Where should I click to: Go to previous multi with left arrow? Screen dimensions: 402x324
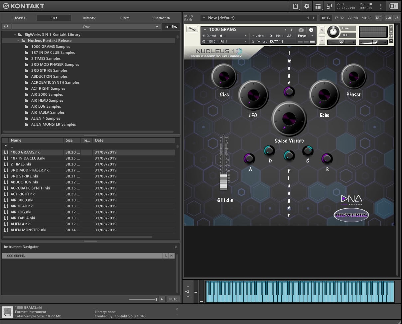click(308, 18)
